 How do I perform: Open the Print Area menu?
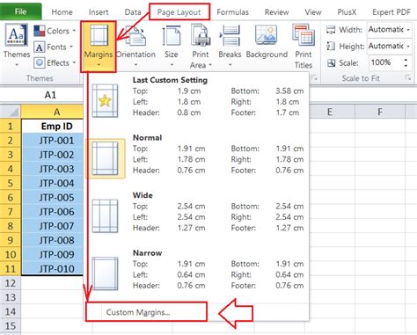(x=201, y=47)
